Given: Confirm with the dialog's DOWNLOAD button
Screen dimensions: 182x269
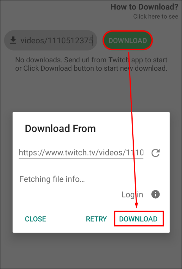Looking at the screenshot, I should coord(138,219).
